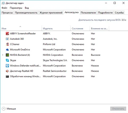Screen dimensions: 128x113
Task: Select the CCleaner entry
Action: coord(15,44)
